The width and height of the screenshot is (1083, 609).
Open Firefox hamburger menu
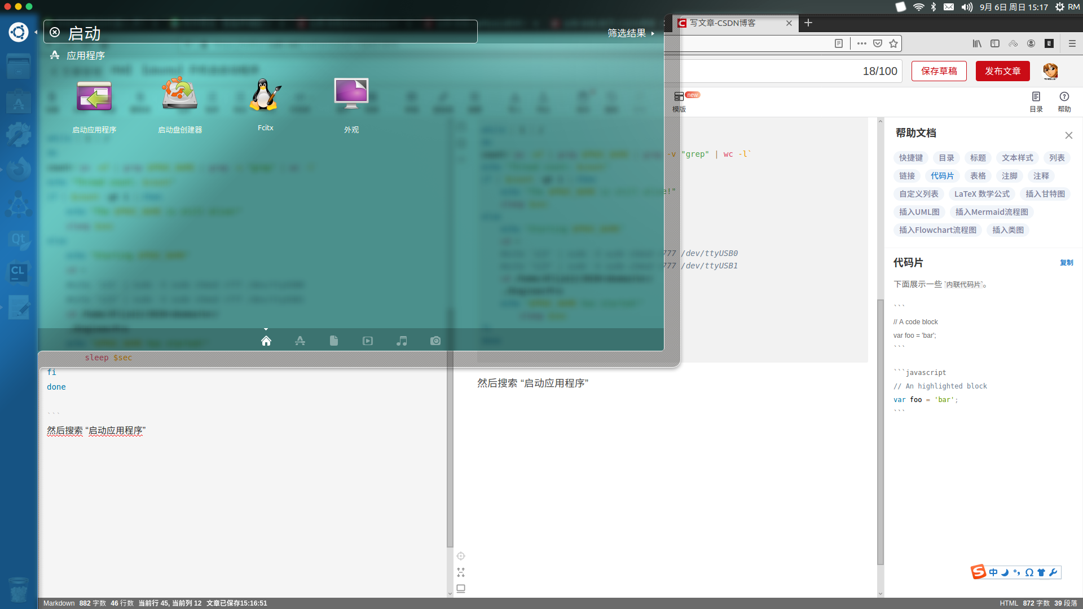(x=1072, y=43)
